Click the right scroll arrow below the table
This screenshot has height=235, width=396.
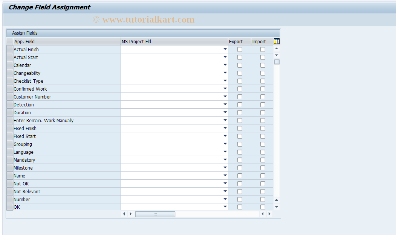pyautogui.click(x=131, y=214)
